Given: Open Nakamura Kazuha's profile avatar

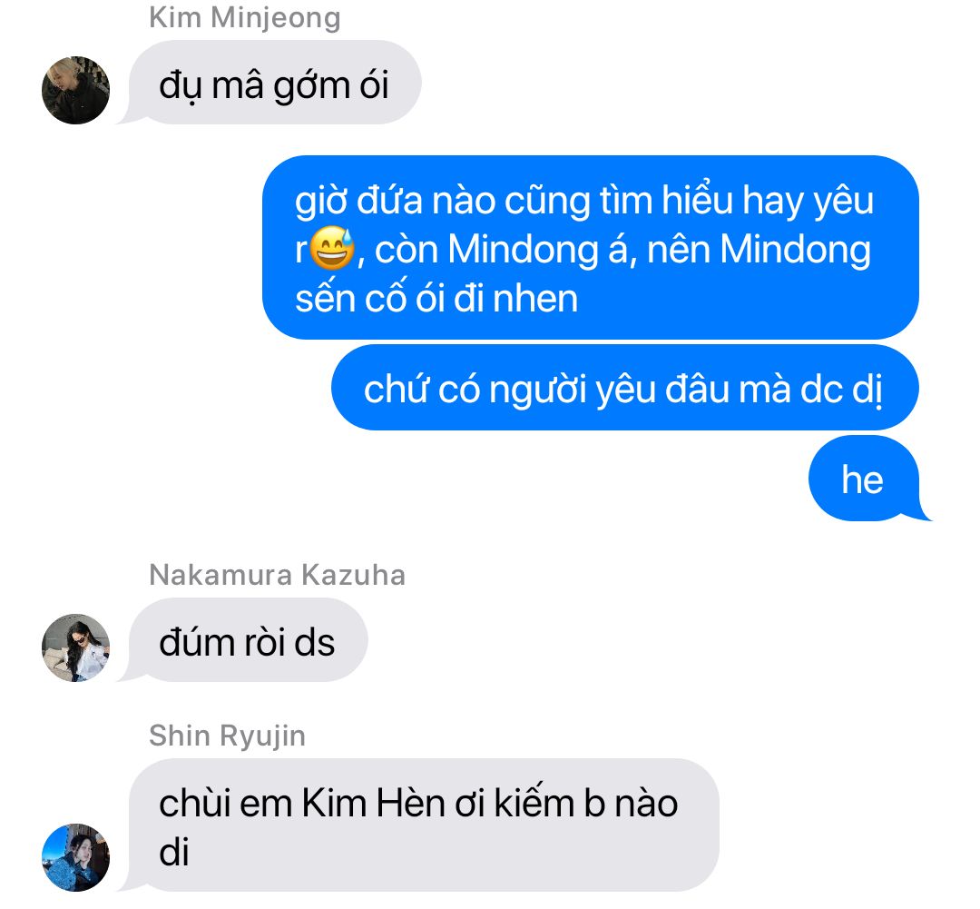Looking at the screenshot, I should [x=75, y=647].
